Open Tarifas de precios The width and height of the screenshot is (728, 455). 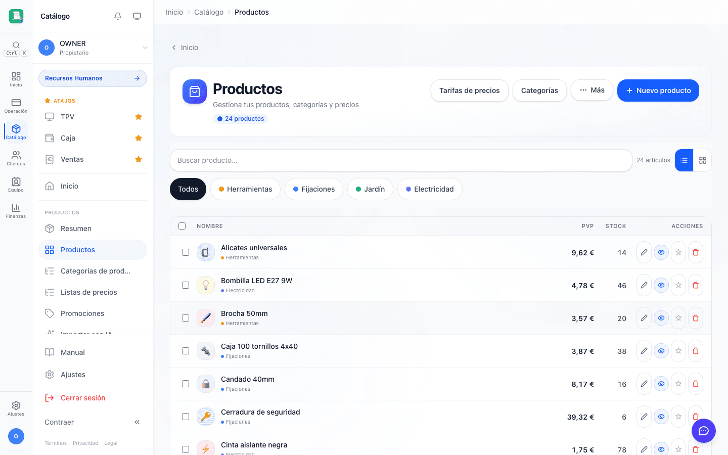coord(470,90)
